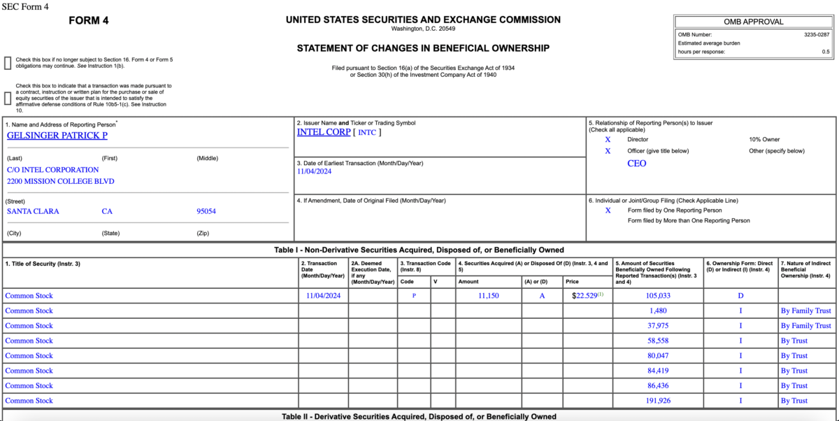This screenshot has height=421, width=839.
Task: Click 'By Trust' in the 58,558 row
Action: 794,341
